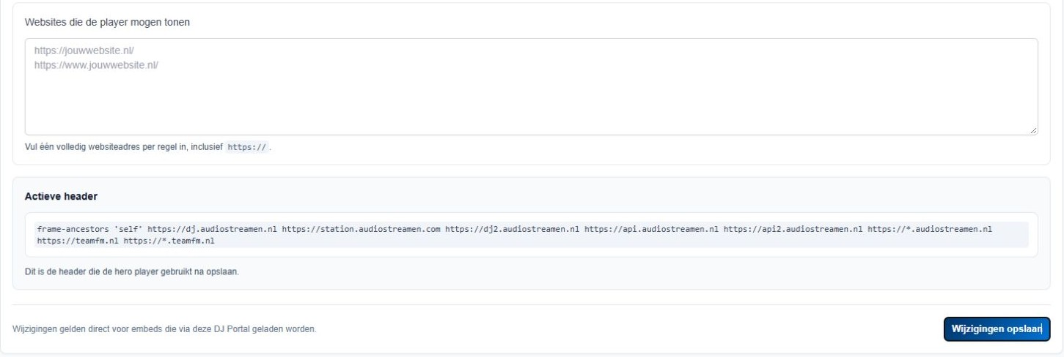The height and width of the screenshot is (357, 1064).
Task: Click https://dj.audiostreamen.nl in header code
Action: (x=213, y=229)
